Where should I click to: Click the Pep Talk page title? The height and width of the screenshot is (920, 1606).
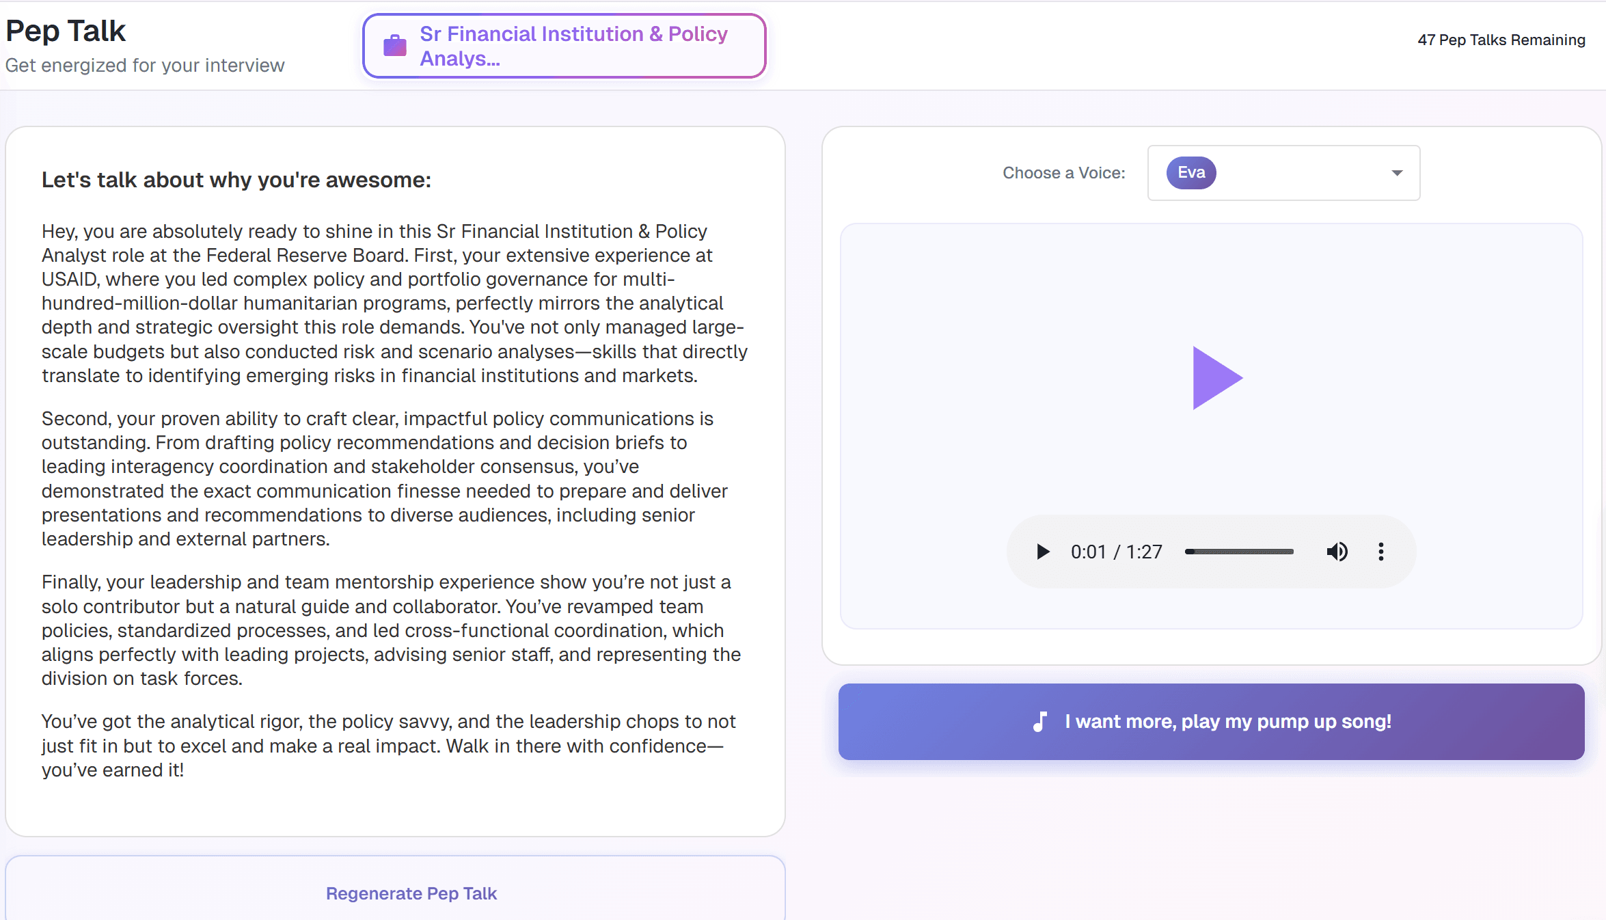[x=66, y=31]
